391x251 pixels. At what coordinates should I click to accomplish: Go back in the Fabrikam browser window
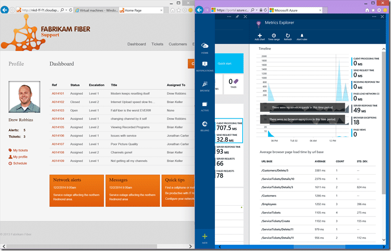pyautogui.click(x=4, y=10)
